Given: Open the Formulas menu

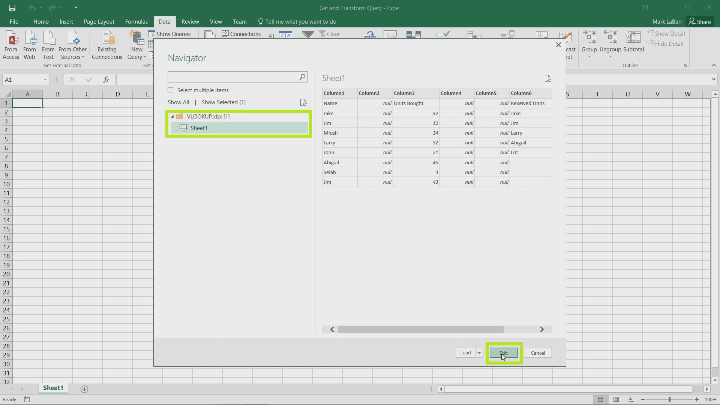Looking at the screenshot, I should tap(136, 22).
